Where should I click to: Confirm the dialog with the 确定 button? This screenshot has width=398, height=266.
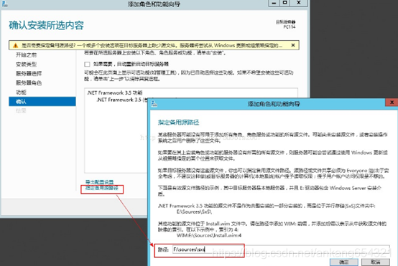344,262
